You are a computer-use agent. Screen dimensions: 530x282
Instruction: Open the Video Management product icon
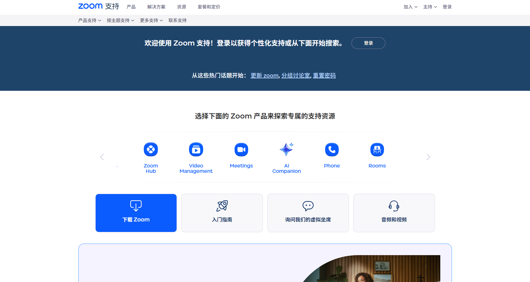point(196,149)
